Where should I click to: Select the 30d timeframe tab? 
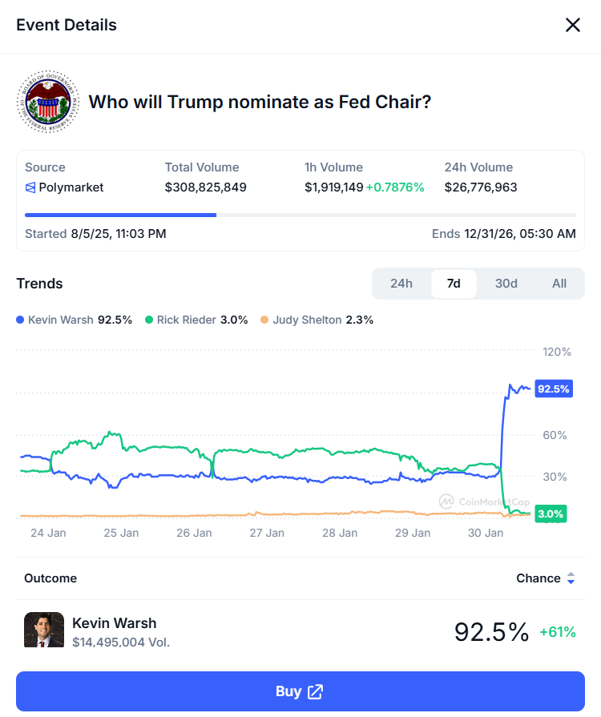pyautogui.click(x=506, y=284)
